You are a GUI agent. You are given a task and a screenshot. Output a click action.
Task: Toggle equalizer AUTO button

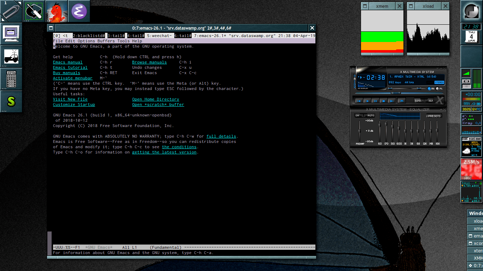click(369, 115)
